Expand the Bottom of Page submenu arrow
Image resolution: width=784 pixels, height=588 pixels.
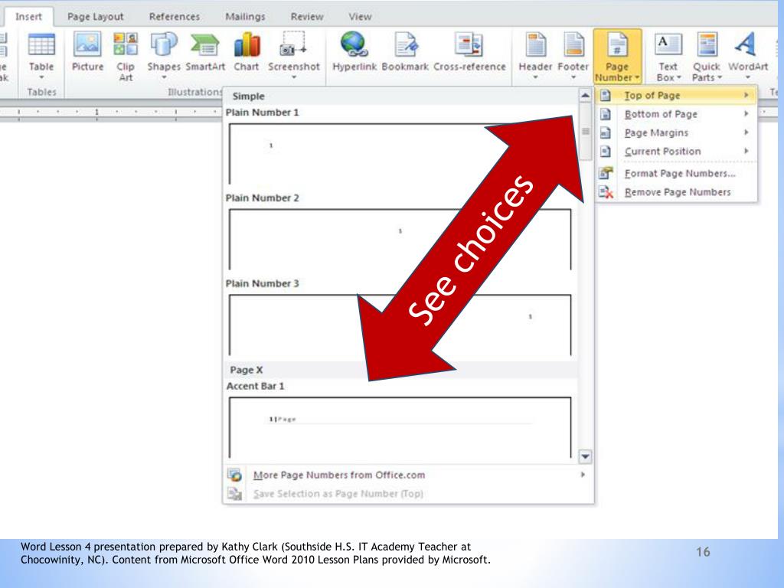[x=746, y=114]
